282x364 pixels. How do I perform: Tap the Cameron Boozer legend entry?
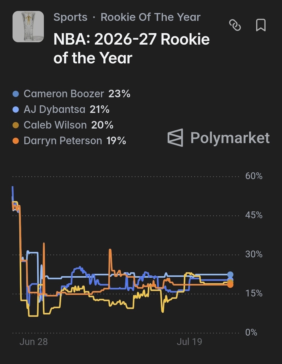[71, 94]
